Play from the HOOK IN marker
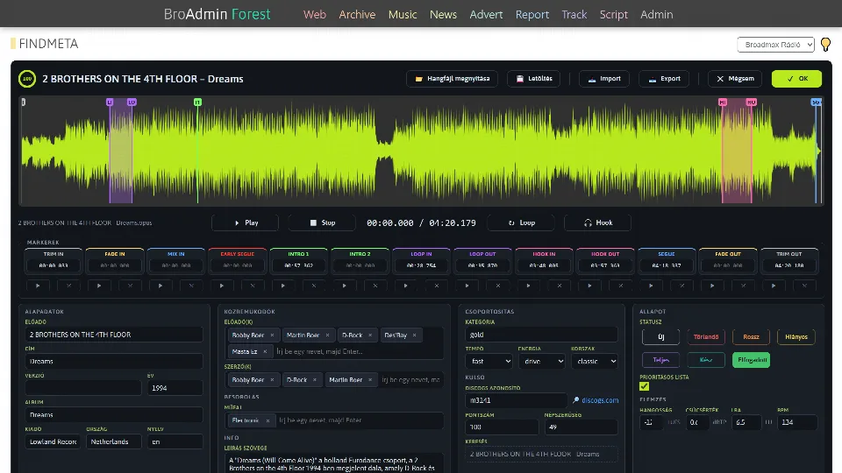 click(528, 286)
